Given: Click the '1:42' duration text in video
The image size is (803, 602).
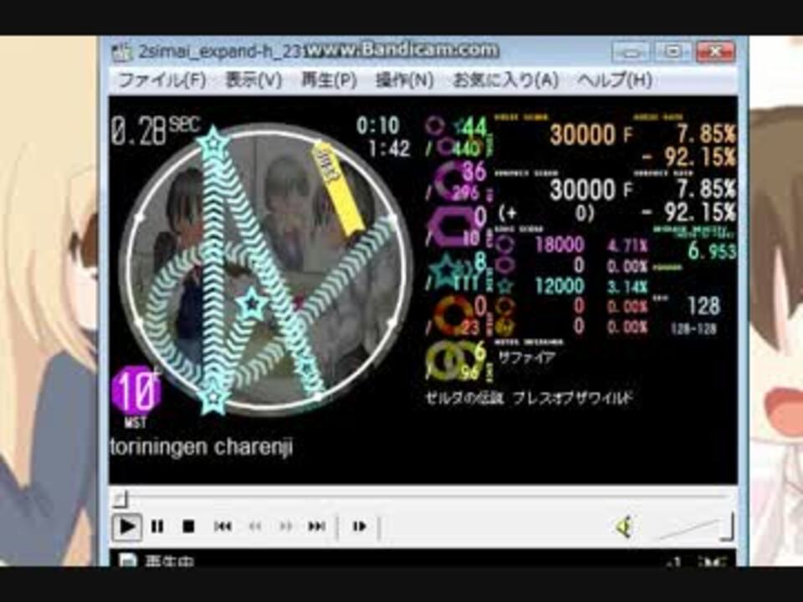Looking at the screenshot, I should coord(389,149).
